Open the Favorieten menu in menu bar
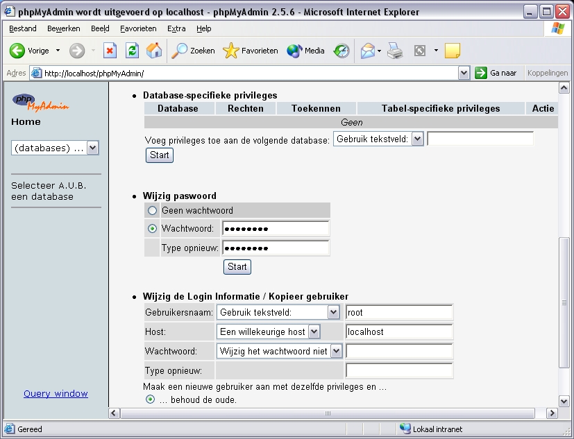574x439 pixels. pos(138,28)
